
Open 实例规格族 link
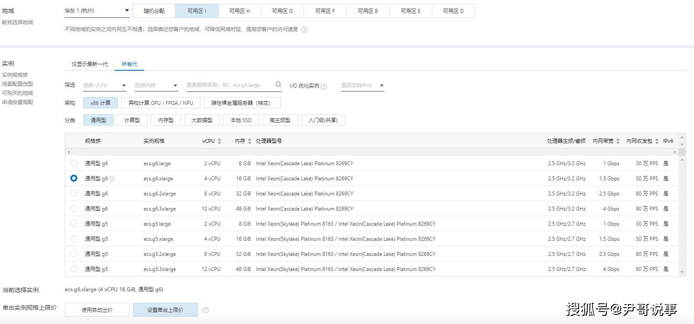coord(15,75)
